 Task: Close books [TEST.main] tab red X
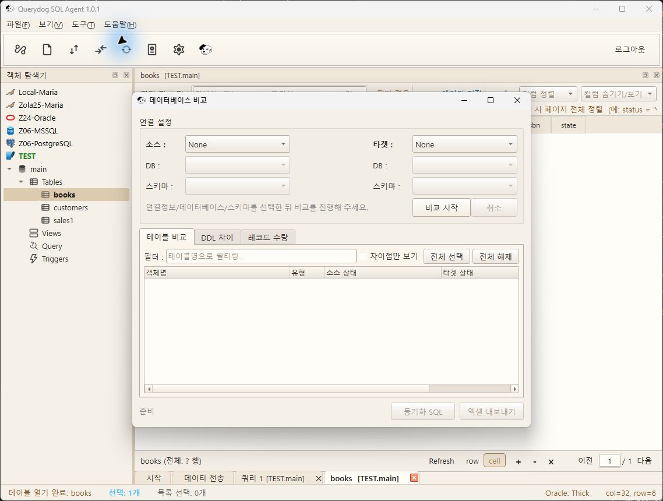(414, 478)
